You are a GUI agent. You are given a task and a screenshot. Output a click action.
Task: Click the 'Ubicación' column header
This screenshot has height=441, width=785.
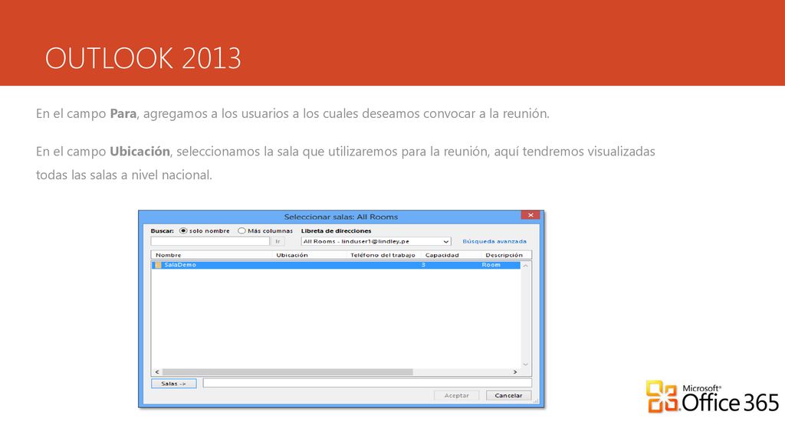(x=292, y=255)
